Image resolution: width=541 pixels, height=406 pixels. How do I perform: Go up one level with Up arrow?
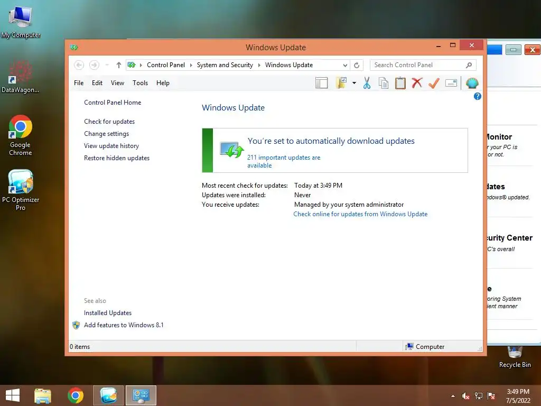point(119,65)
